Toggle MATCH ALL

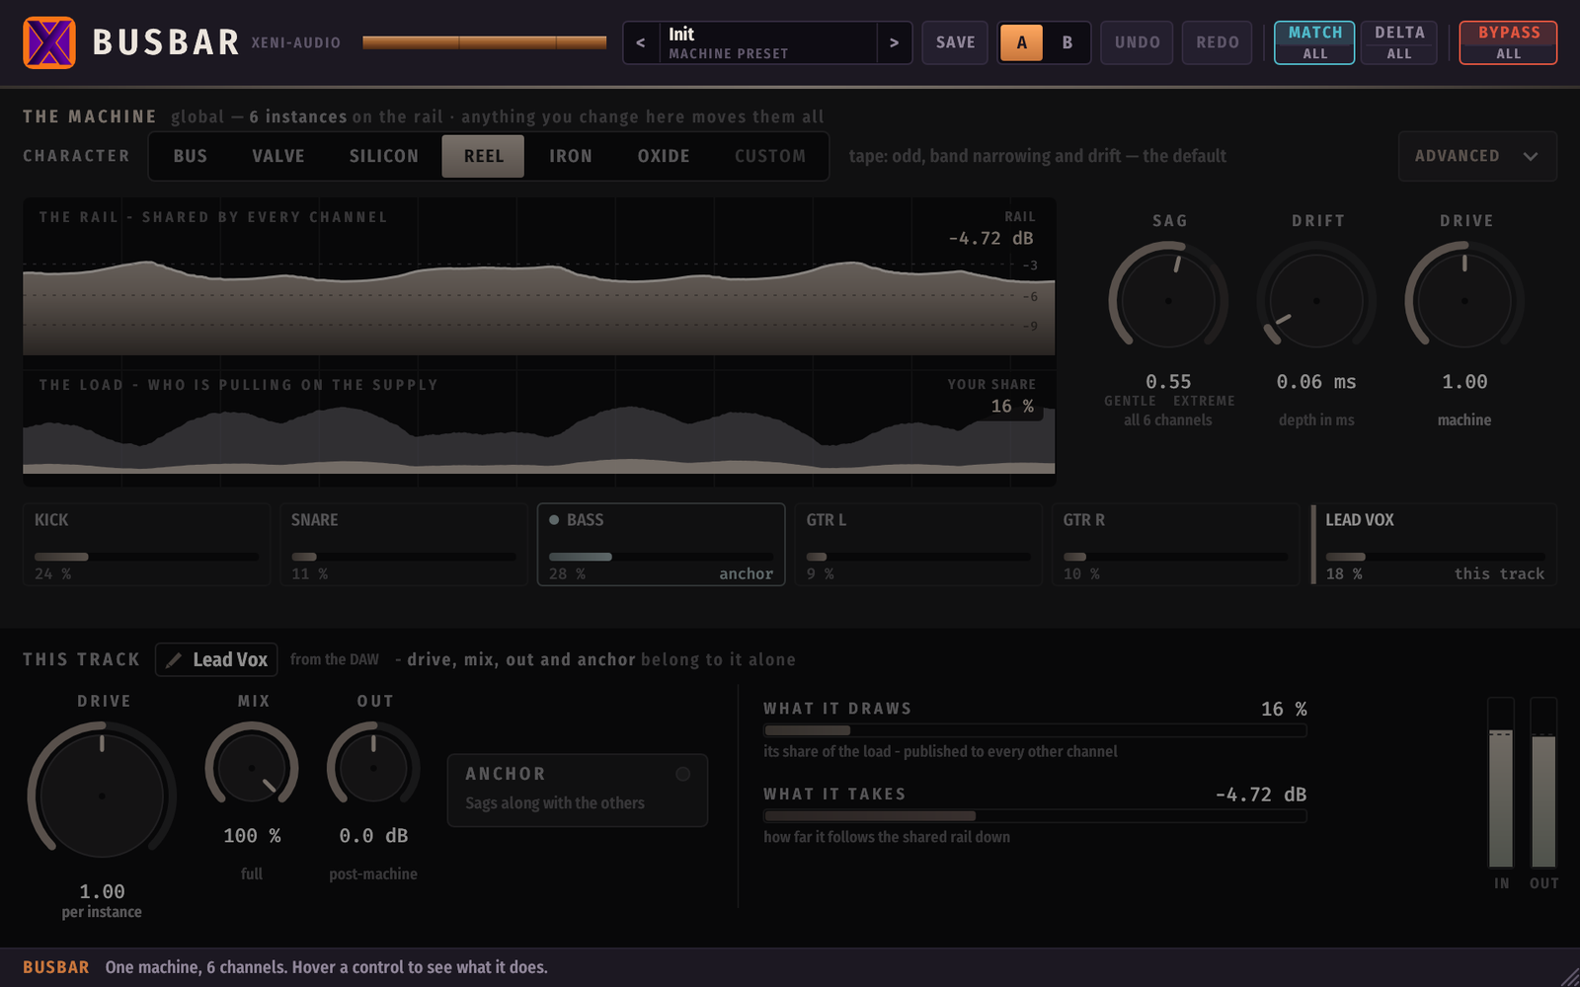[x=1314, y=42]
